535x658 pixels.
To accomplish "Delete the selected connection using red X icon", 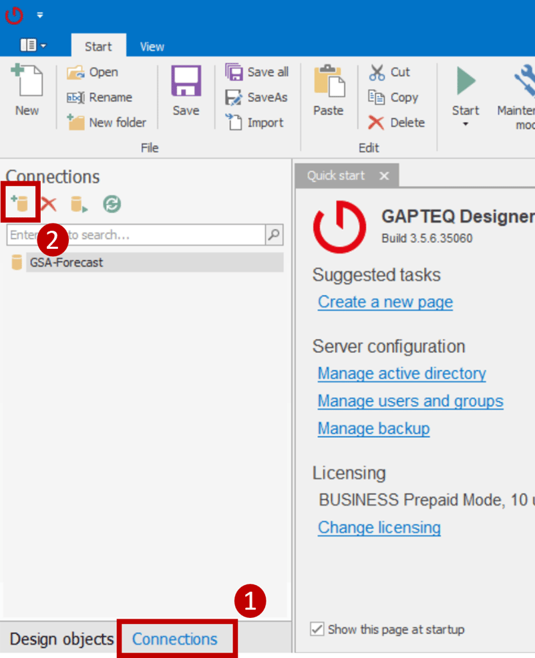I will tap(49, 204).
